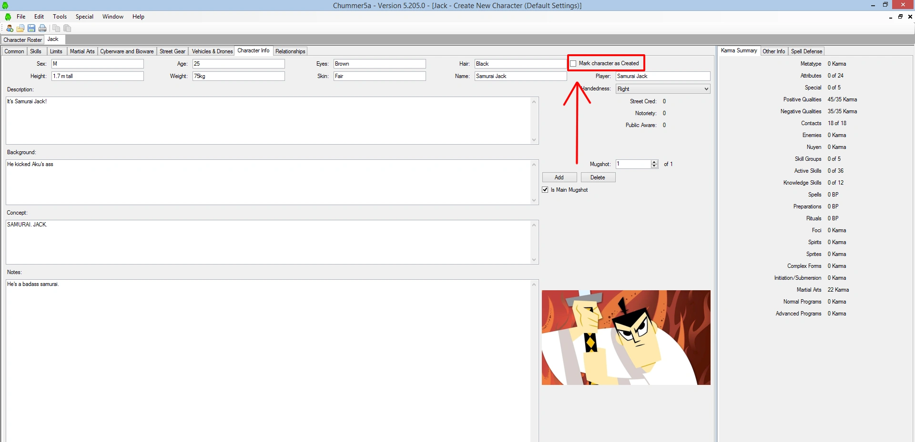Click the Eyes field showing Brown

click(380, 64)
